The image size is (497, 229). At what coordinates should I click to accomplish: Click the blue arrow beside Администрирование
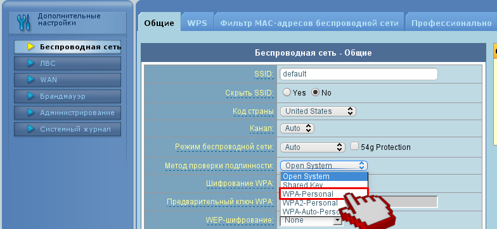(x=30, y=113)
